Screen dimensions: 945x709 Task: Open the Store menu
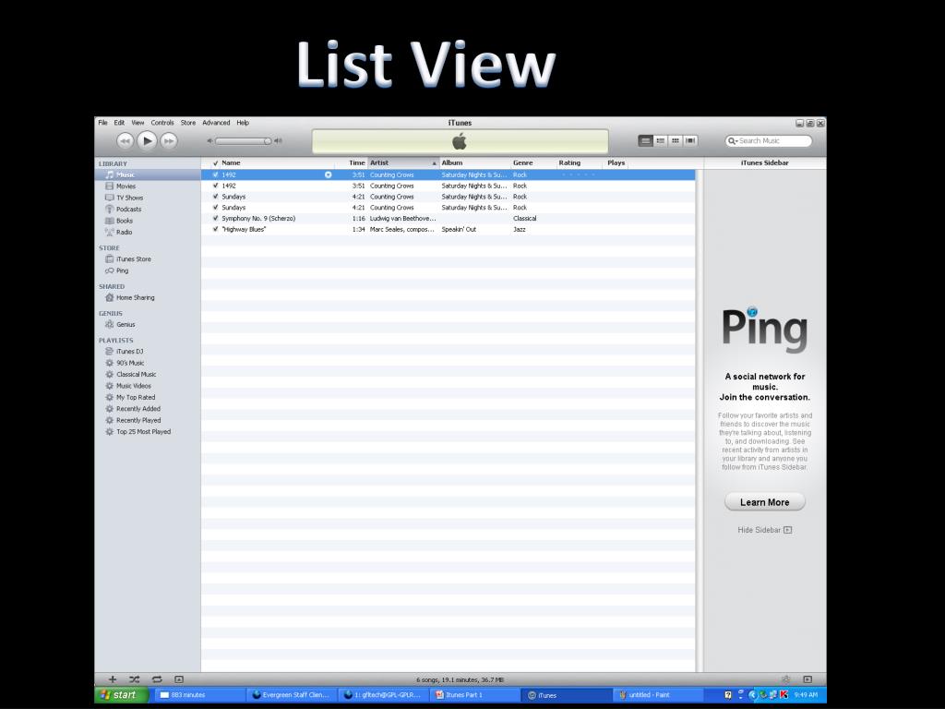pos(188,123)
